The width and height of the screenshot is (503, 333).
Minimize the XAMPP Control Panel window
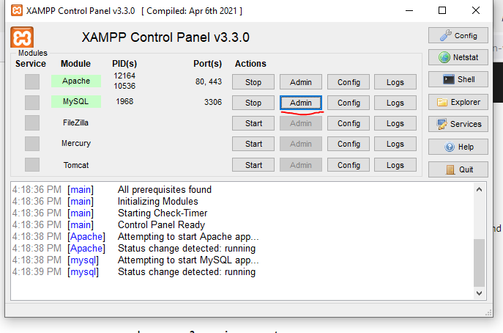tap(409, 10)
